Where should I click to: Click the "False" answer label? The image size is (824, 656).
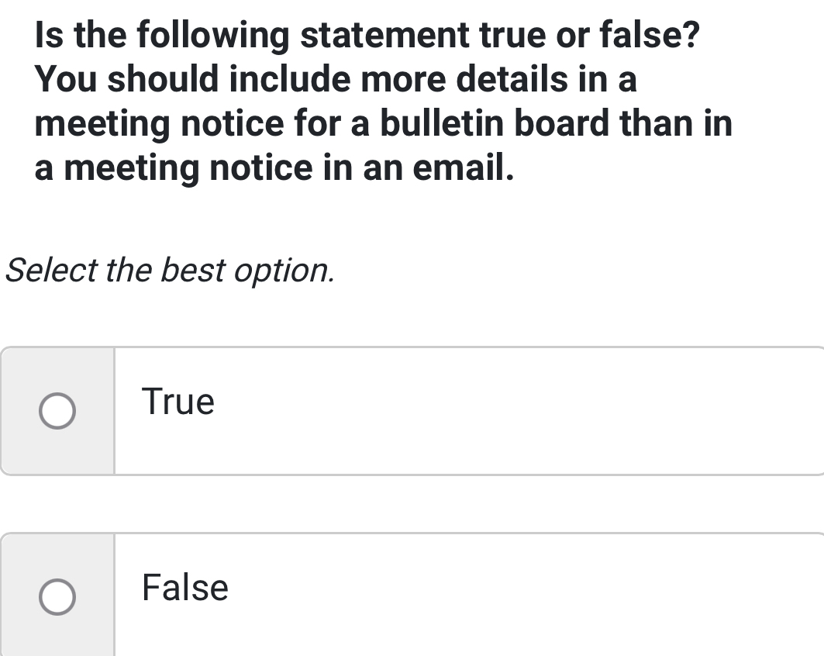tap(185, 587)
